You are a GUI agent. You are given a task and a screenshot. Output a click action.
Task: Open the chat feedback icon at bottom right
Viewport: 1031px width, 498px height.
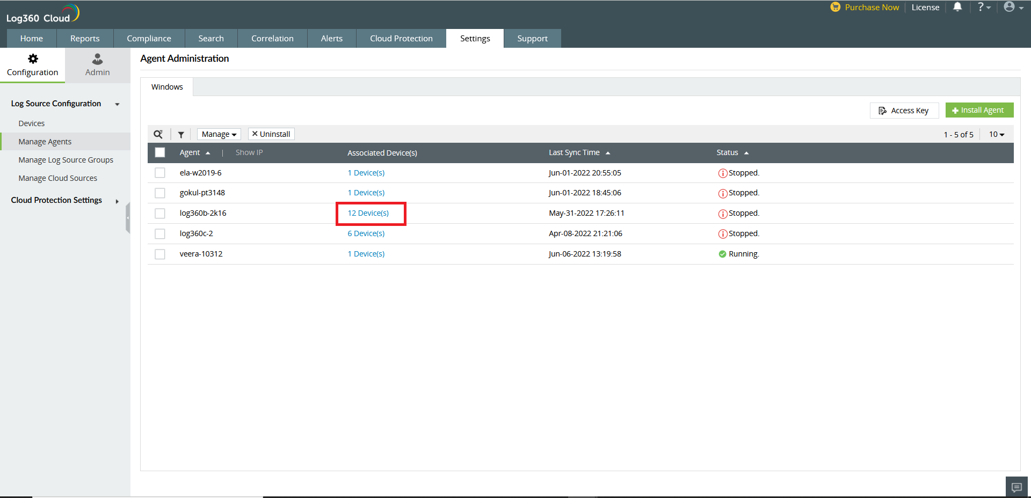point(1017,487)
